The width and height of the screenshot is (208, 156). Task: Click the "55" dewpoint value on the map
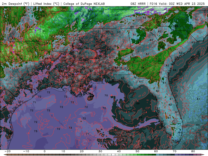point(136,57)
